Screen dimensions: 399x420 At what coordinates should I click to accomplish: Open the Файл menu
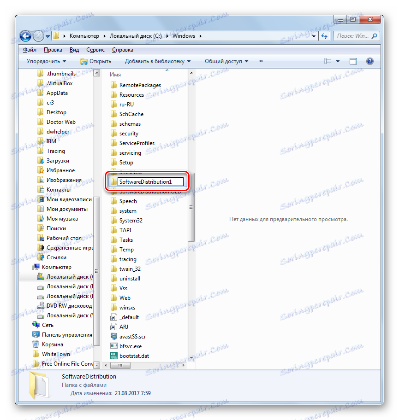click(30, 50)
